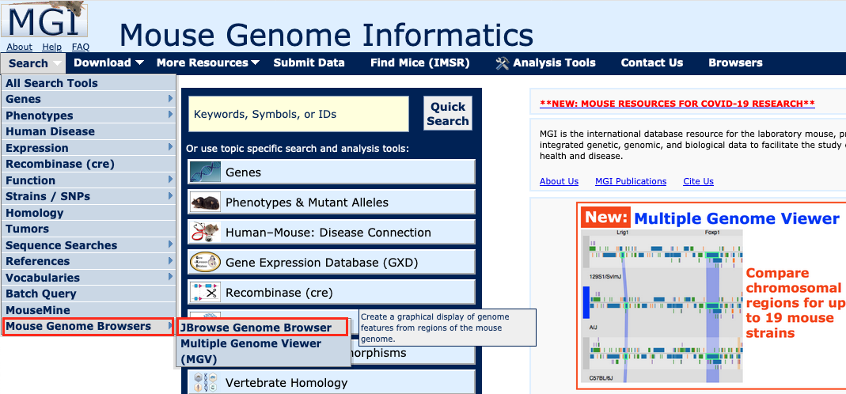Click the DNA icon beside Genes

click(205, 172)
